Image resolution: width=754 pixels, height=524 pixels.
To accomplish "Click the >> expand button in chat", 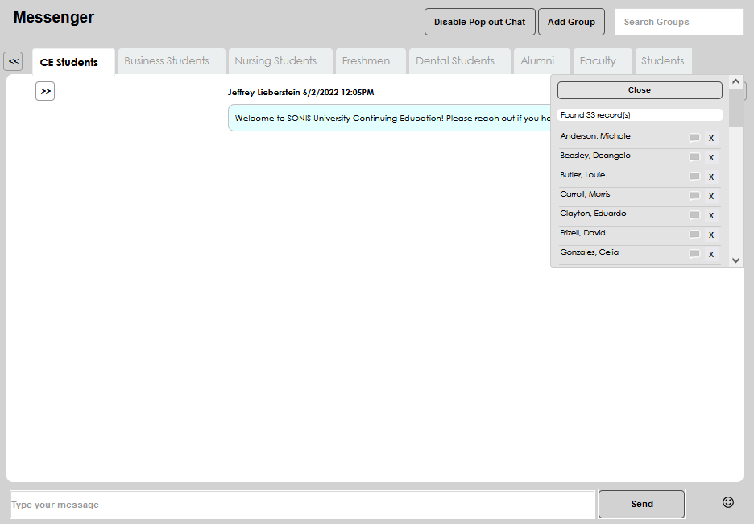I will [45, 91].
